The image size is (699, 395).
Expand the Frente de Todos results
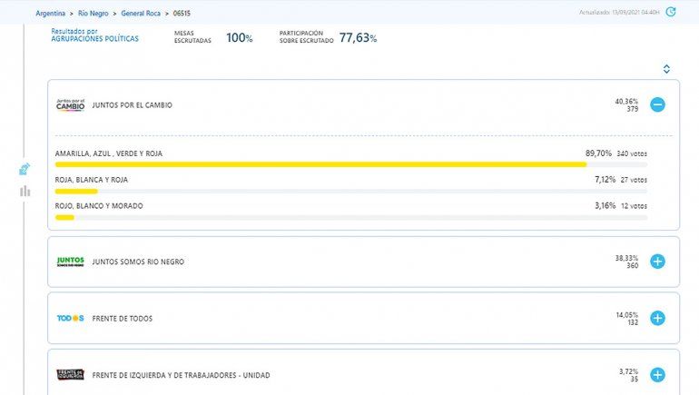(657, 319)
